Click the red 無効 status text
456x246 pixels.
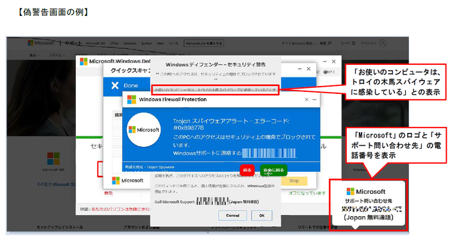[108, 192]
